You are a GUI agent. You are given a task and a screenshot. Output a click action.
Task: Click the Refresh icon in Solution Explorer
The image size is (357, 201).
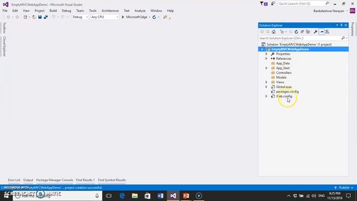click(x=296, y=32)
